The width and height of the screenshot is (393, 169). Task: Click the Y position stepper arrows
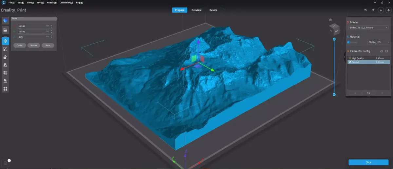[51, 31]
